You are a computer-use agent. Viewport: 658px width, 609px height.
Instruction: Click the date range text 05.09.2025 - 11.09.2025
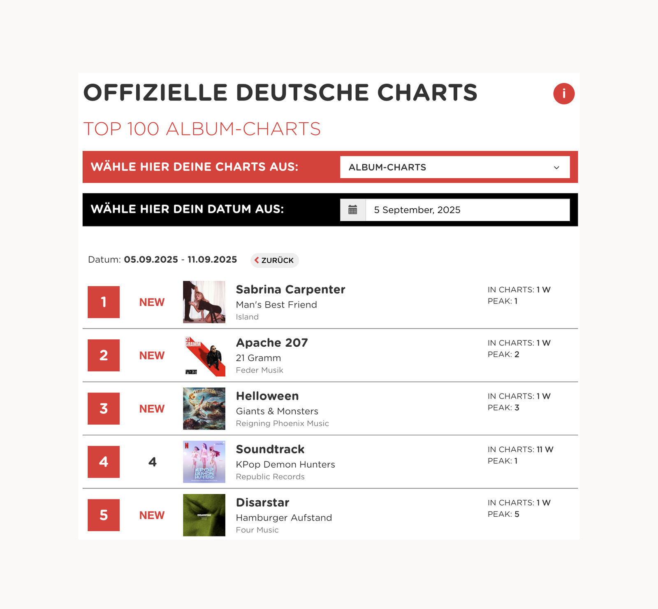(x=180, y=259)
